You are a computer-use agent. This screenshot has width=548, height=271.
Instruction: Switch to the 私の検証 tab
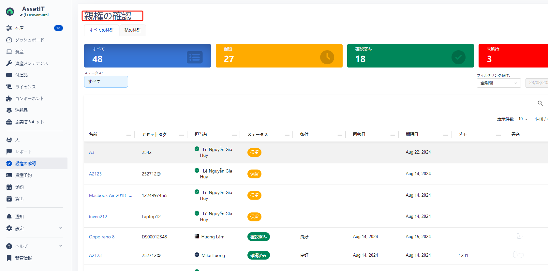coord(133,30)
